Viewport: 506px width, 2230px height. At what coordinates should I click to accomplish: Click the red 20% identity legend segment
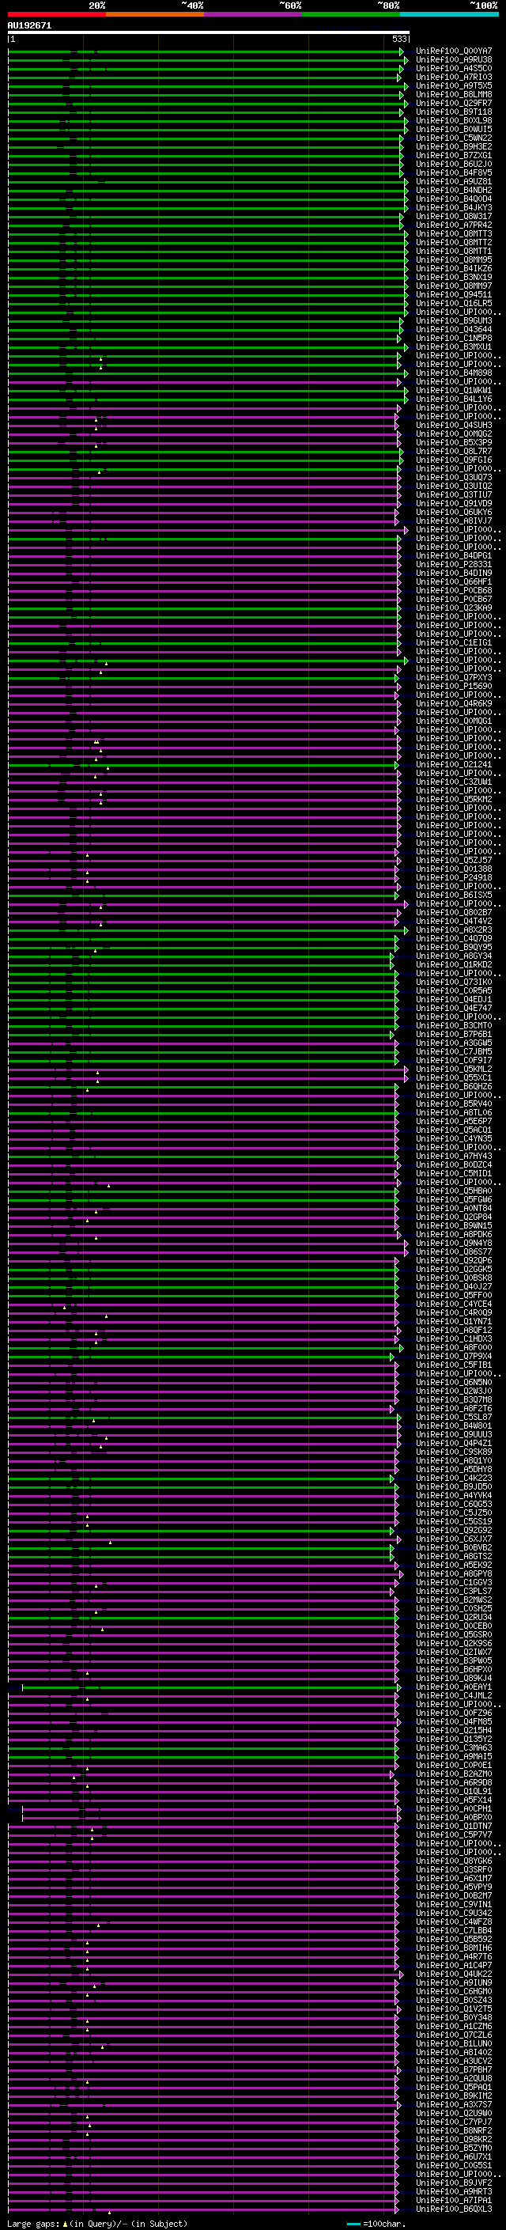[56, 14]
